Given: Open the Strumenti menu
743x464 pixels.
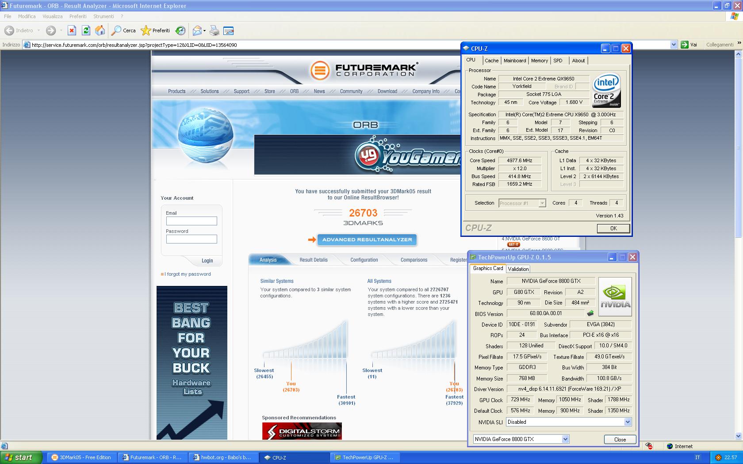Looking at the screenshot, I should (x=103, y=16).
